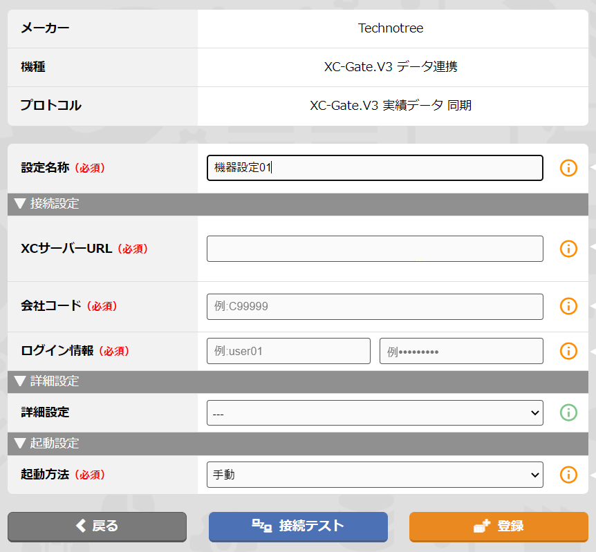Click the メーカー row label
This screenshot has height=552, width=596.
[x=45, y=28]
